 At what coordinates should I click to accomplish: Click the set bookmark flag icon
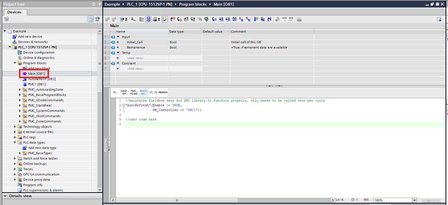point(256,19)
